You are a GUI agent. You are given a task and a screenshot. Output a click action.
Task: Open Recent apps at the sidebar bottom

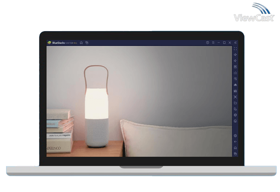(x=235, y=154)
